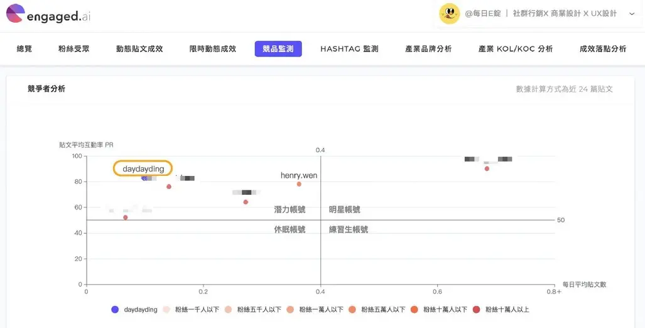Click the 貼文平均互動率 PR axis title
The height and width of the screenshot is (328, 645).
point(87,145)
